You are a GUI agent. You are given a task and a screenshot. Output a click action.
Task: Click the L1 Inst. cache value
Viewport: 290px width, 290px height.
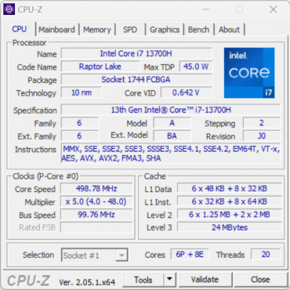[230, 201]
